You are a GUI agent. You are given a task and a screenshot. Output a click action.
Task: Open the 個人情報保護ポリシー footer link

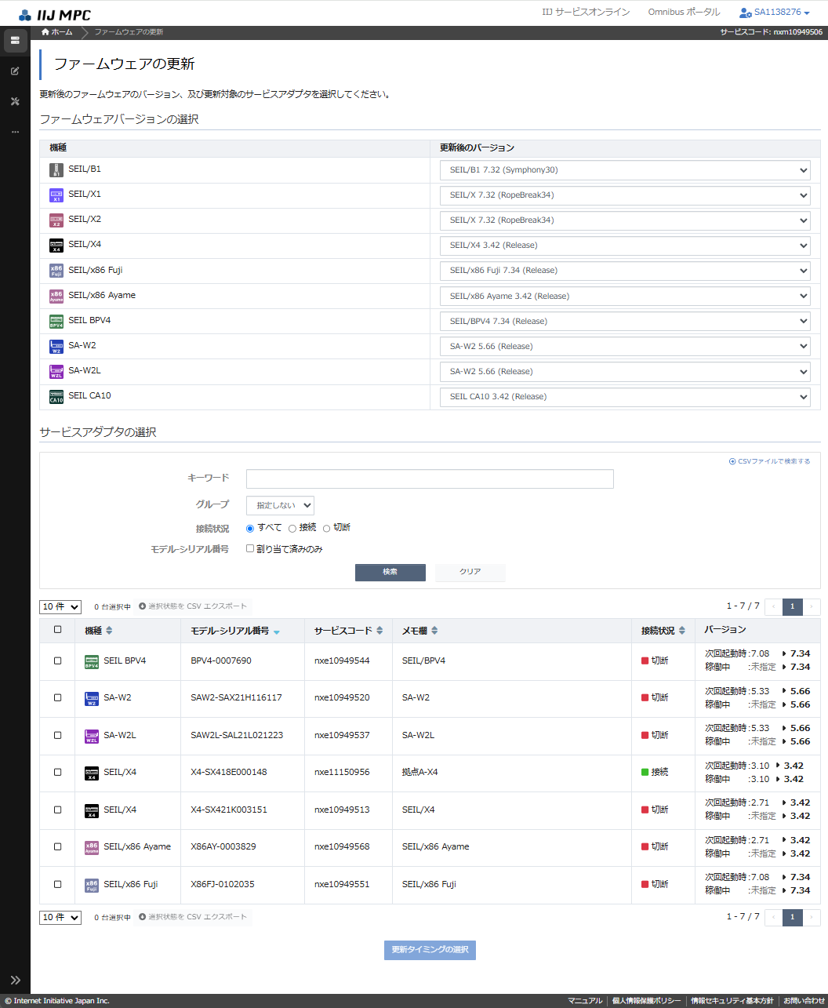pos(646,1001)
